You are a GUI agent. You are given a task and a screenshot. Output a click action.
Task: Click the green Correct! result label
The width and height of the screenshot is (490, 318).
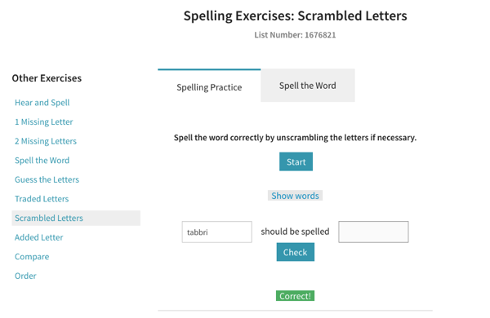point(295,296)
